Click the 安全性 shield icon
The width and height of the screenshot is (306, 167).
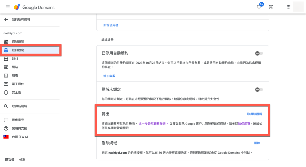(6, 92)
